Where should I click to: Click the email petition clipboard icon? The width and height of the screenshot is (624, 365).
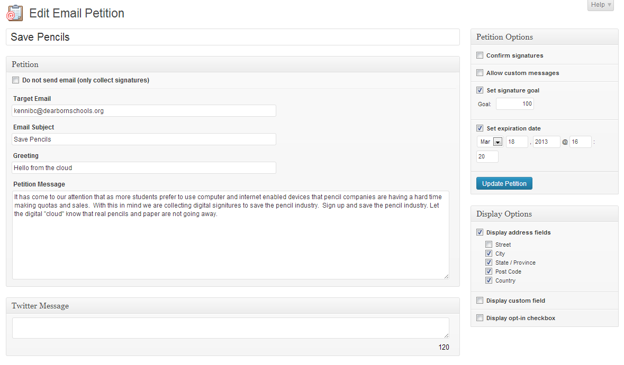pos(14,13)
